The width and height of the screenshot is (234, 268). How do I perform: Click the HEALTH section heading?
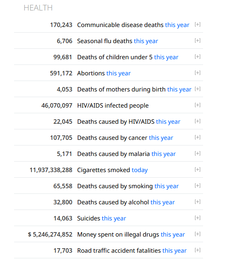[x=38, y=8]
